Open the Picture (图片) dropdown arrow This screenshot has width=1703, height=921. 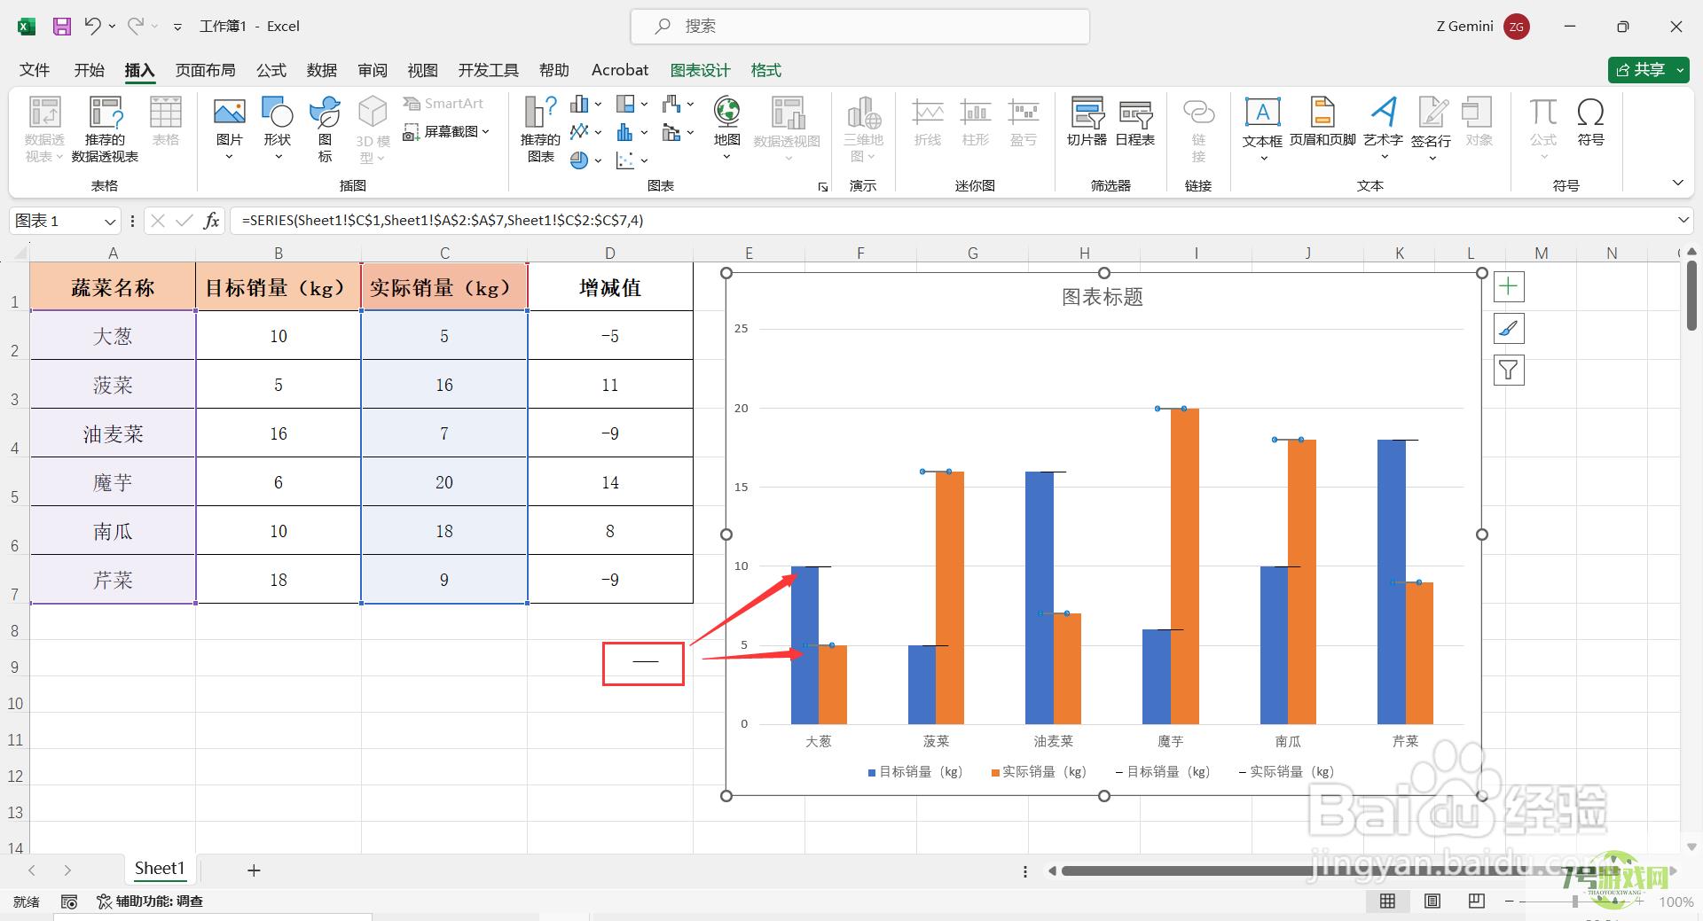click(229, 157)
